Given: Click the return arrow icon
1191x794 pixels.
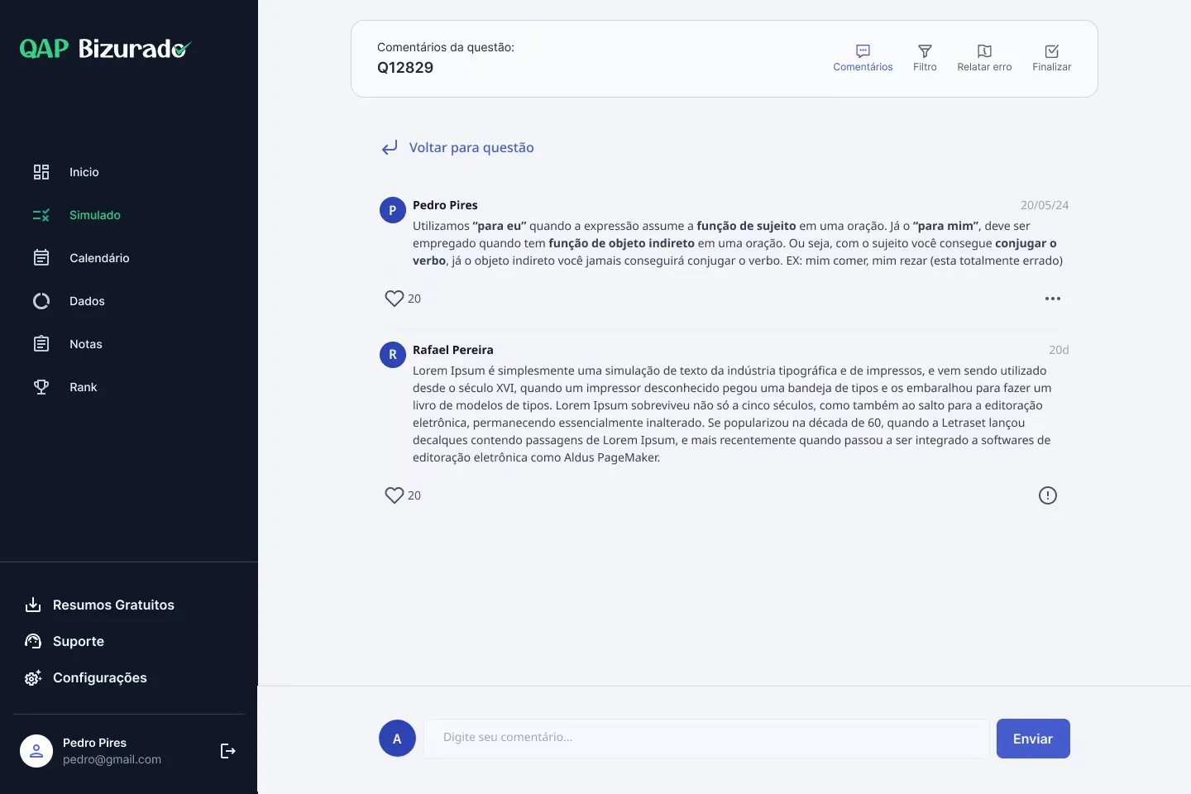Looking at the screenshot, I should (390, 147).
